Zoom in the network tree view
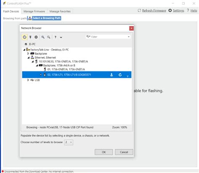199x173 pixels. (43, 37)
